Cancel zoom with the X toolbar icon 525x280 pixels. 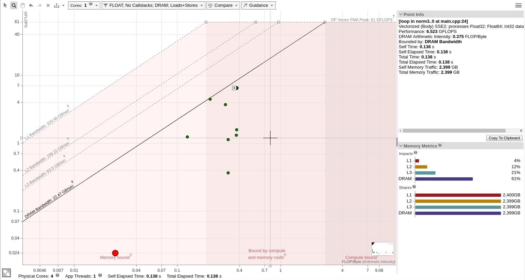48,5
